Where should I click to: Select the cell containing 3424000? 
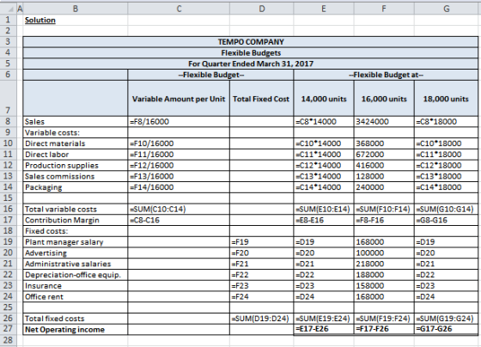coord(384,121)
